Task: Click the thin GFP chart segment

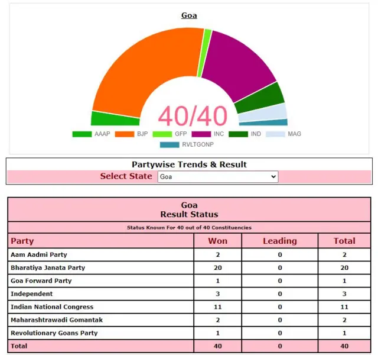Action: (204, 53)
